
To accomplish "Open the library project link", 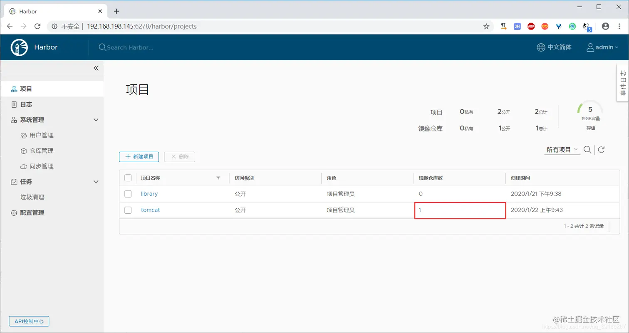I will [149, 194].
